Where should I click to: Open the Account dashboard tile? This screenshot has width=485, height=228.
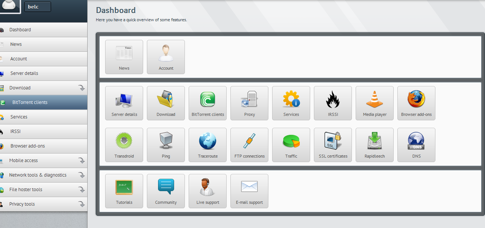(x=166, y=57)
